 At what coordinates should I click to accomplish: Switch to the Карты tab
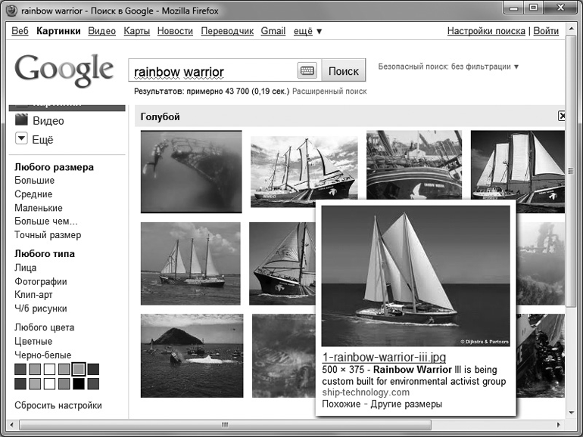coord(136,31)
